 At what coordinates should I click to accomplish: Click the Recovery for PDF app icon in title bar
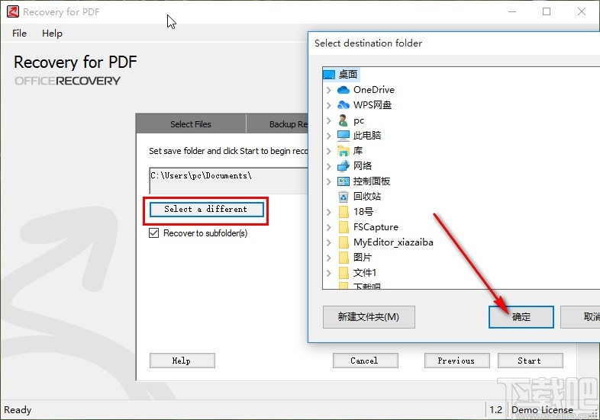point(13,11)
